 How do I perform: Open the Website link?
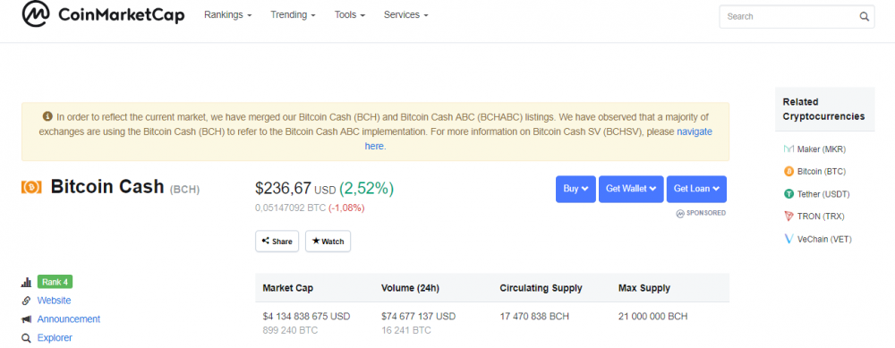click(x=55, y=300)
